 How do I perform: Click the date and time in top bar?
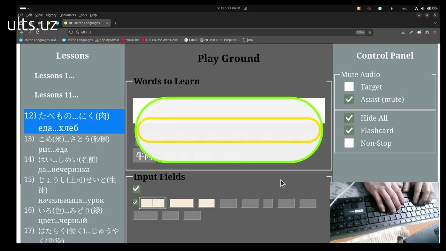[228, 8]
